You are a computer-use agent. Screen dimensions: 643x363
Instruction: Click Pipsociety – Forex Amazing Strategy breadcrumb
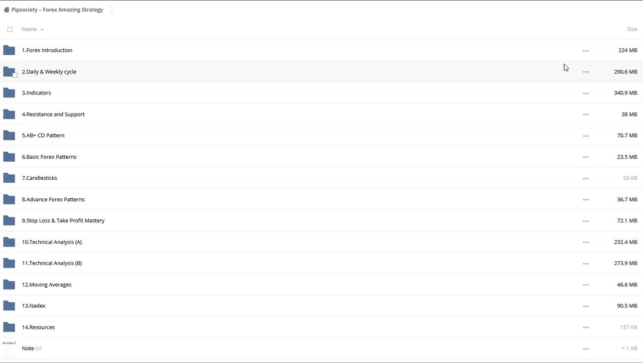[57, 10]
